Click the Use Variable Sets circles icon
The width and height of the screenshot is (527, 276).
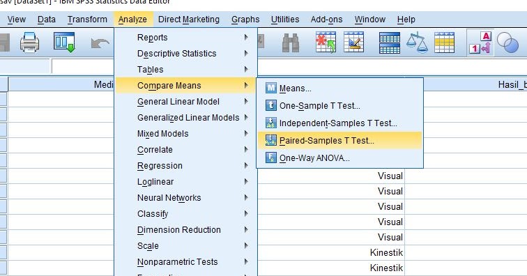tap(507, 43)
